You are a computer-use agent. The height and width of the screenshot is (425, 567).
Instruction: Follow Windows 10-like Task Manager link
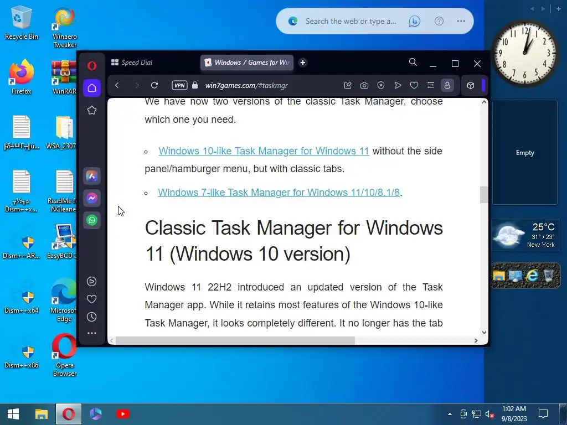pos(264,151)
